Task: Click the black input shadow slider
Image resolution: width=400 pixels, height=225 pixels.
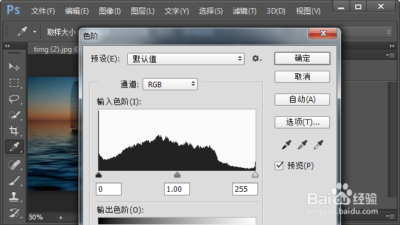Action: 98,175
